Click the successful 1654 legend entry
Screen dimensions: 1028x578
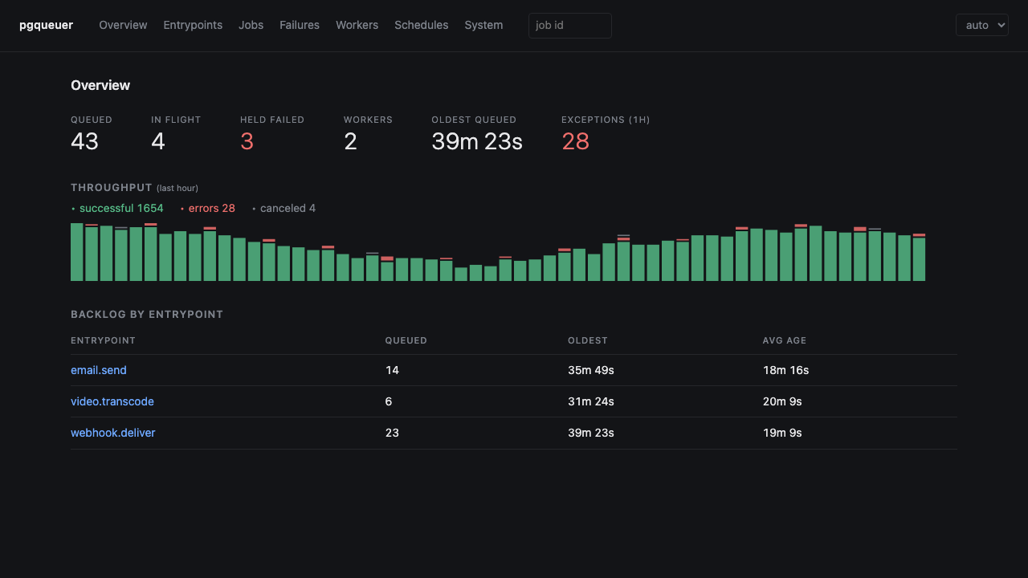tap(117, 208)
